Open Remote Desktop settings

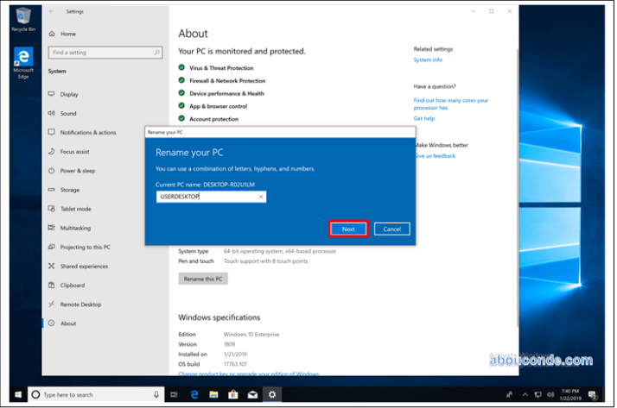[x=80, y=304]
